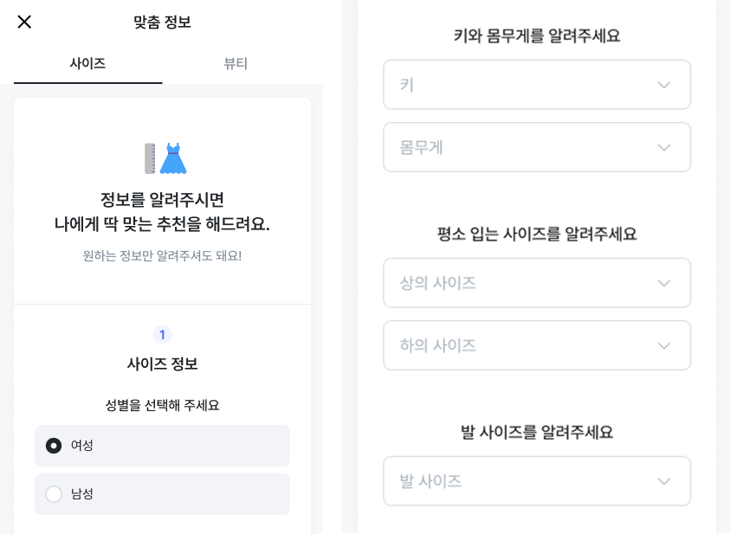The image size is (731, 534).
Task: Expand the 상의 사이즈 dropdown
Action: [x=537, y=283]
